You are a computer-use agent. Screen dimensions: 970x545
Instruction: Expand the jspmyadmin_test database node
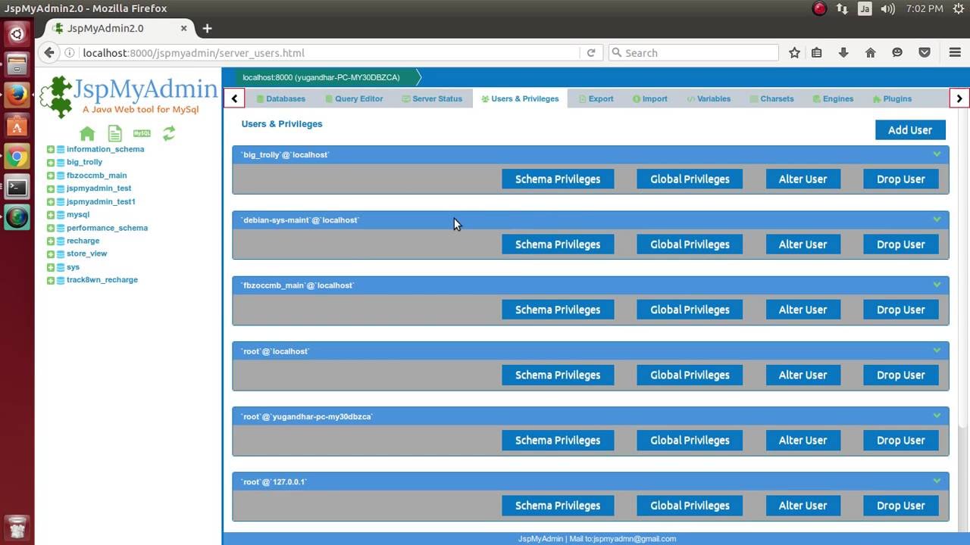pos(51,188)
